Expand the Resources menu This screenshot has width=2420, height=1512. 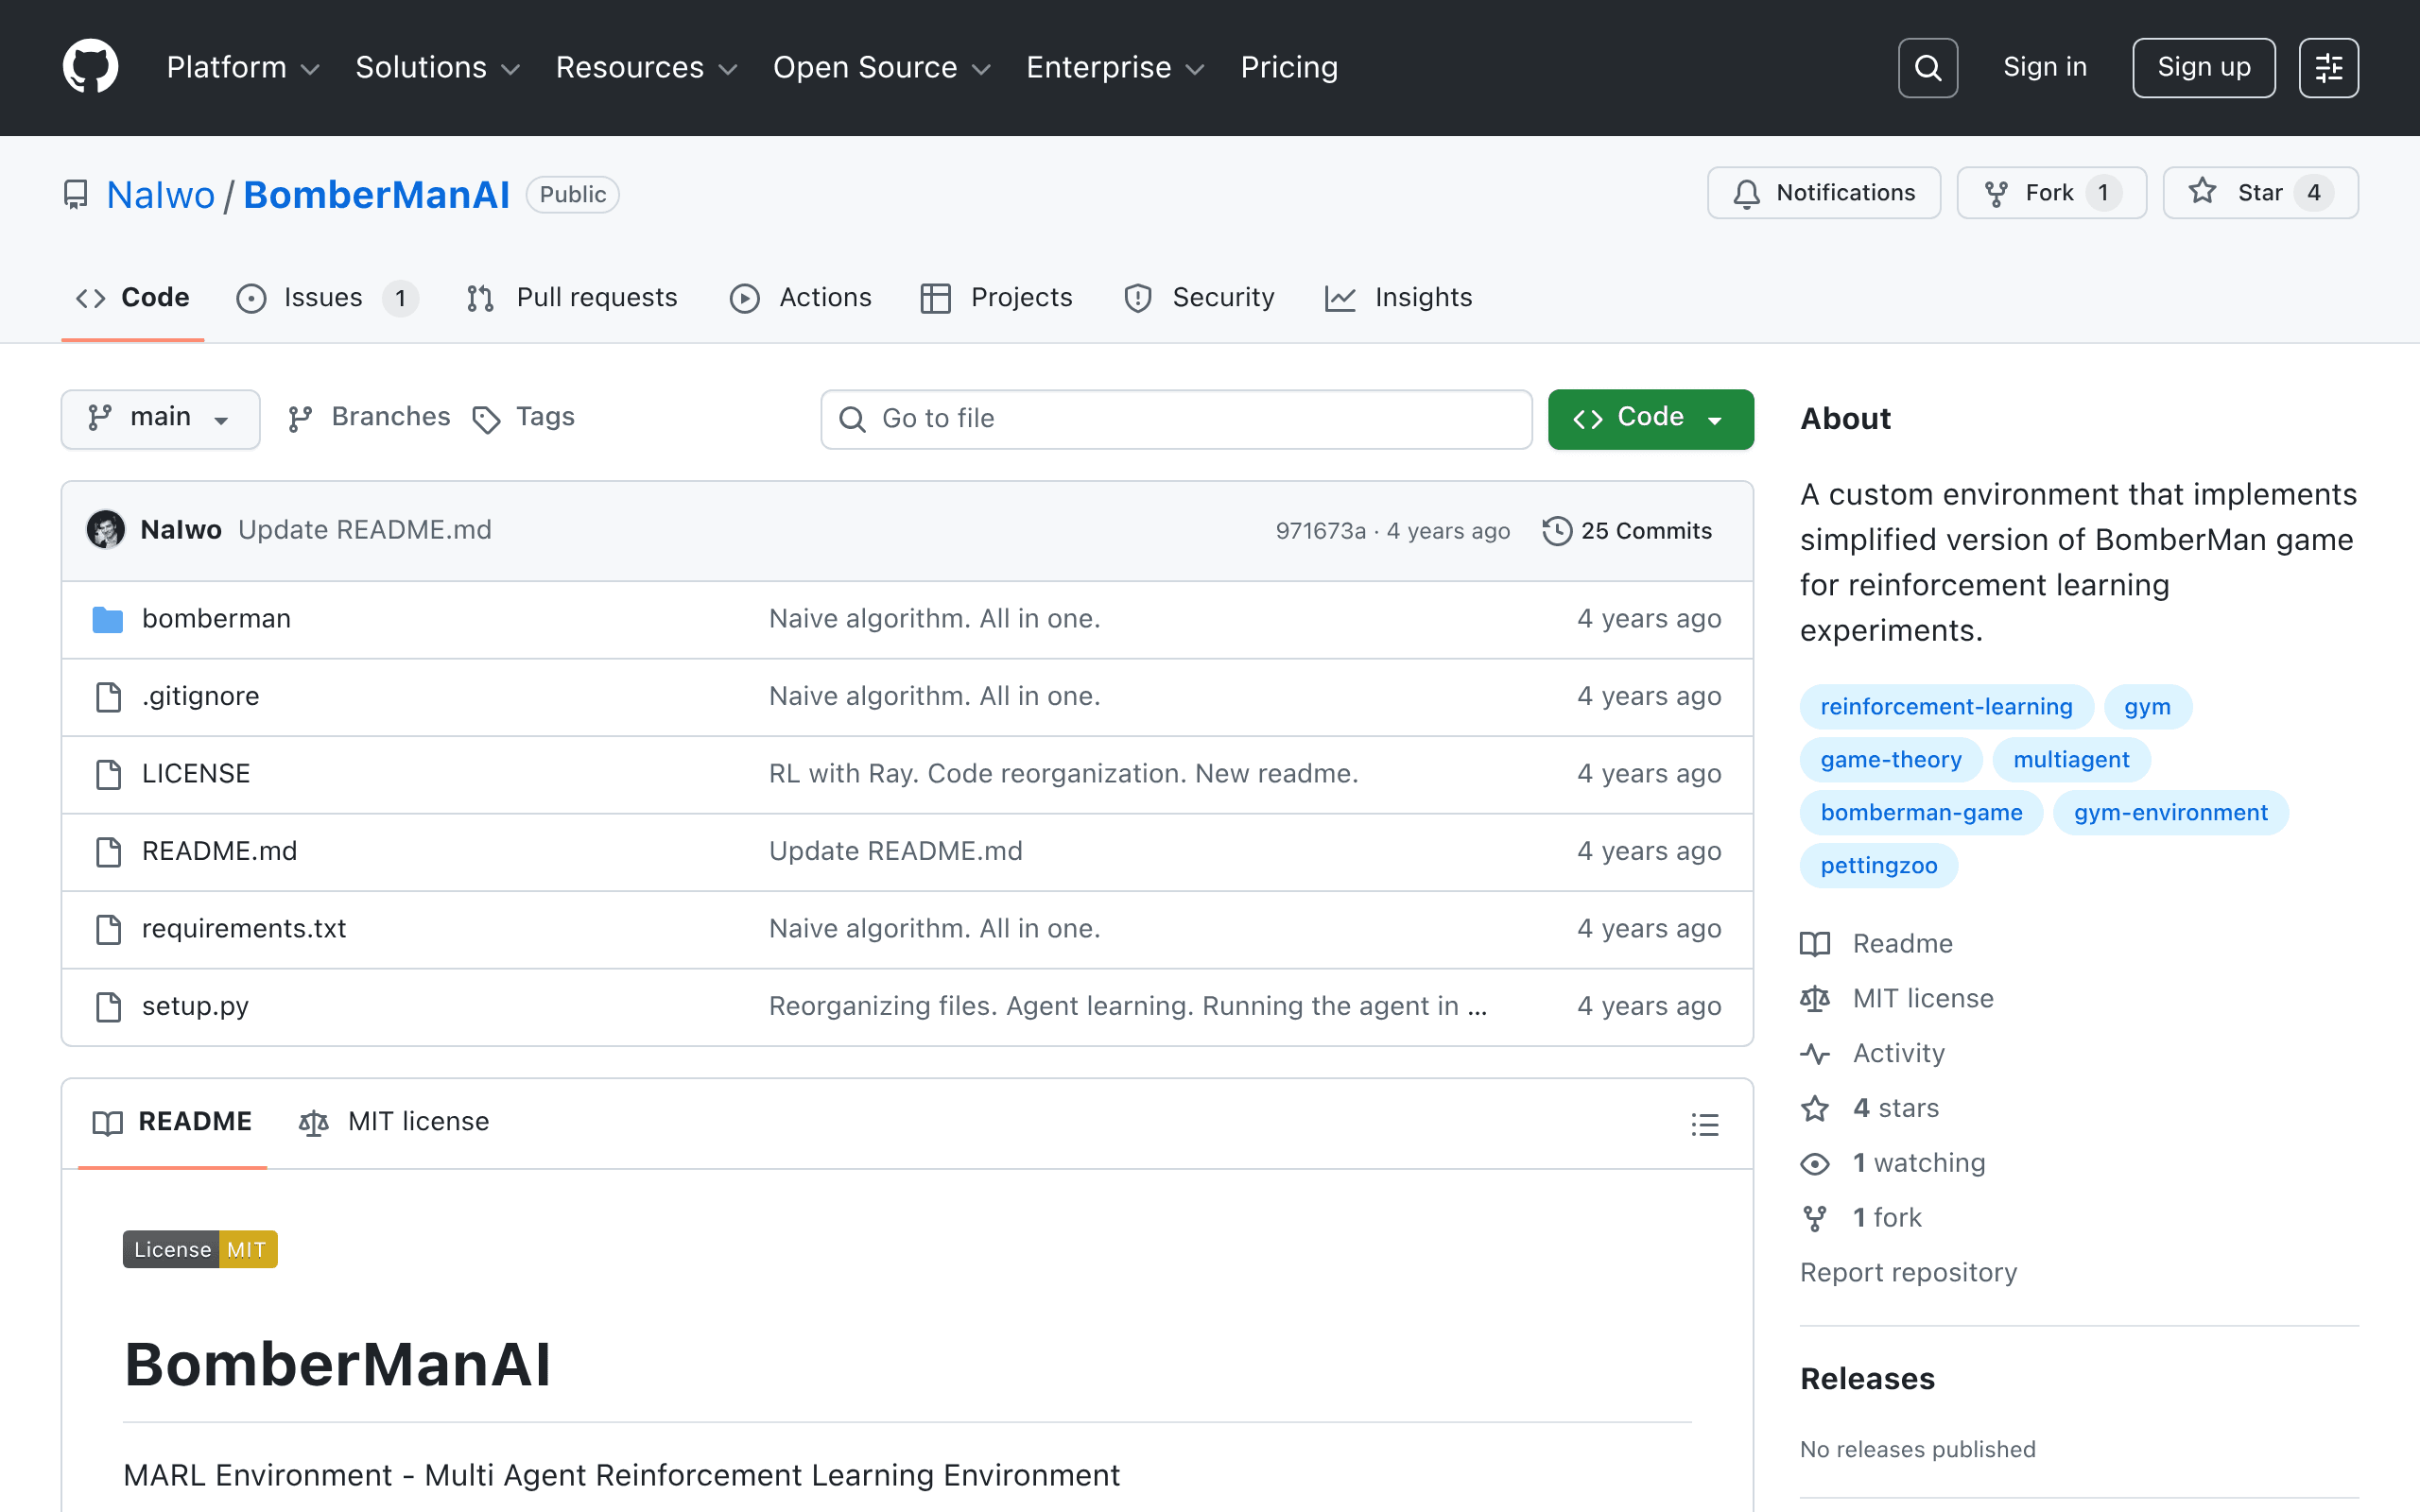(x=647, y=67)
